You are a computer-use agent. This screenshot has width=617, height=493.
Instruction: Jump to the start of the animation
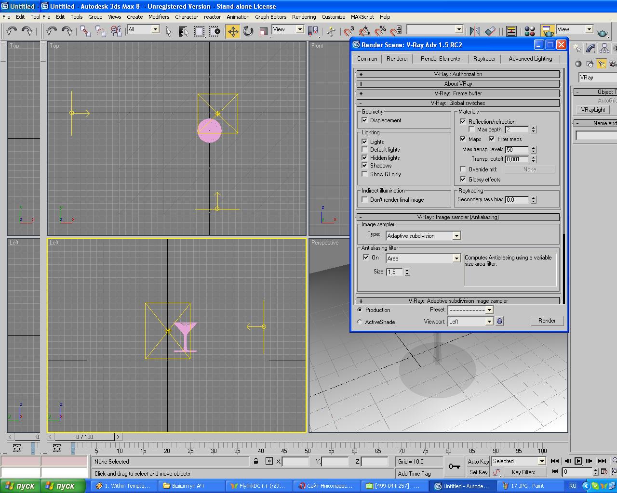point(555,461)
